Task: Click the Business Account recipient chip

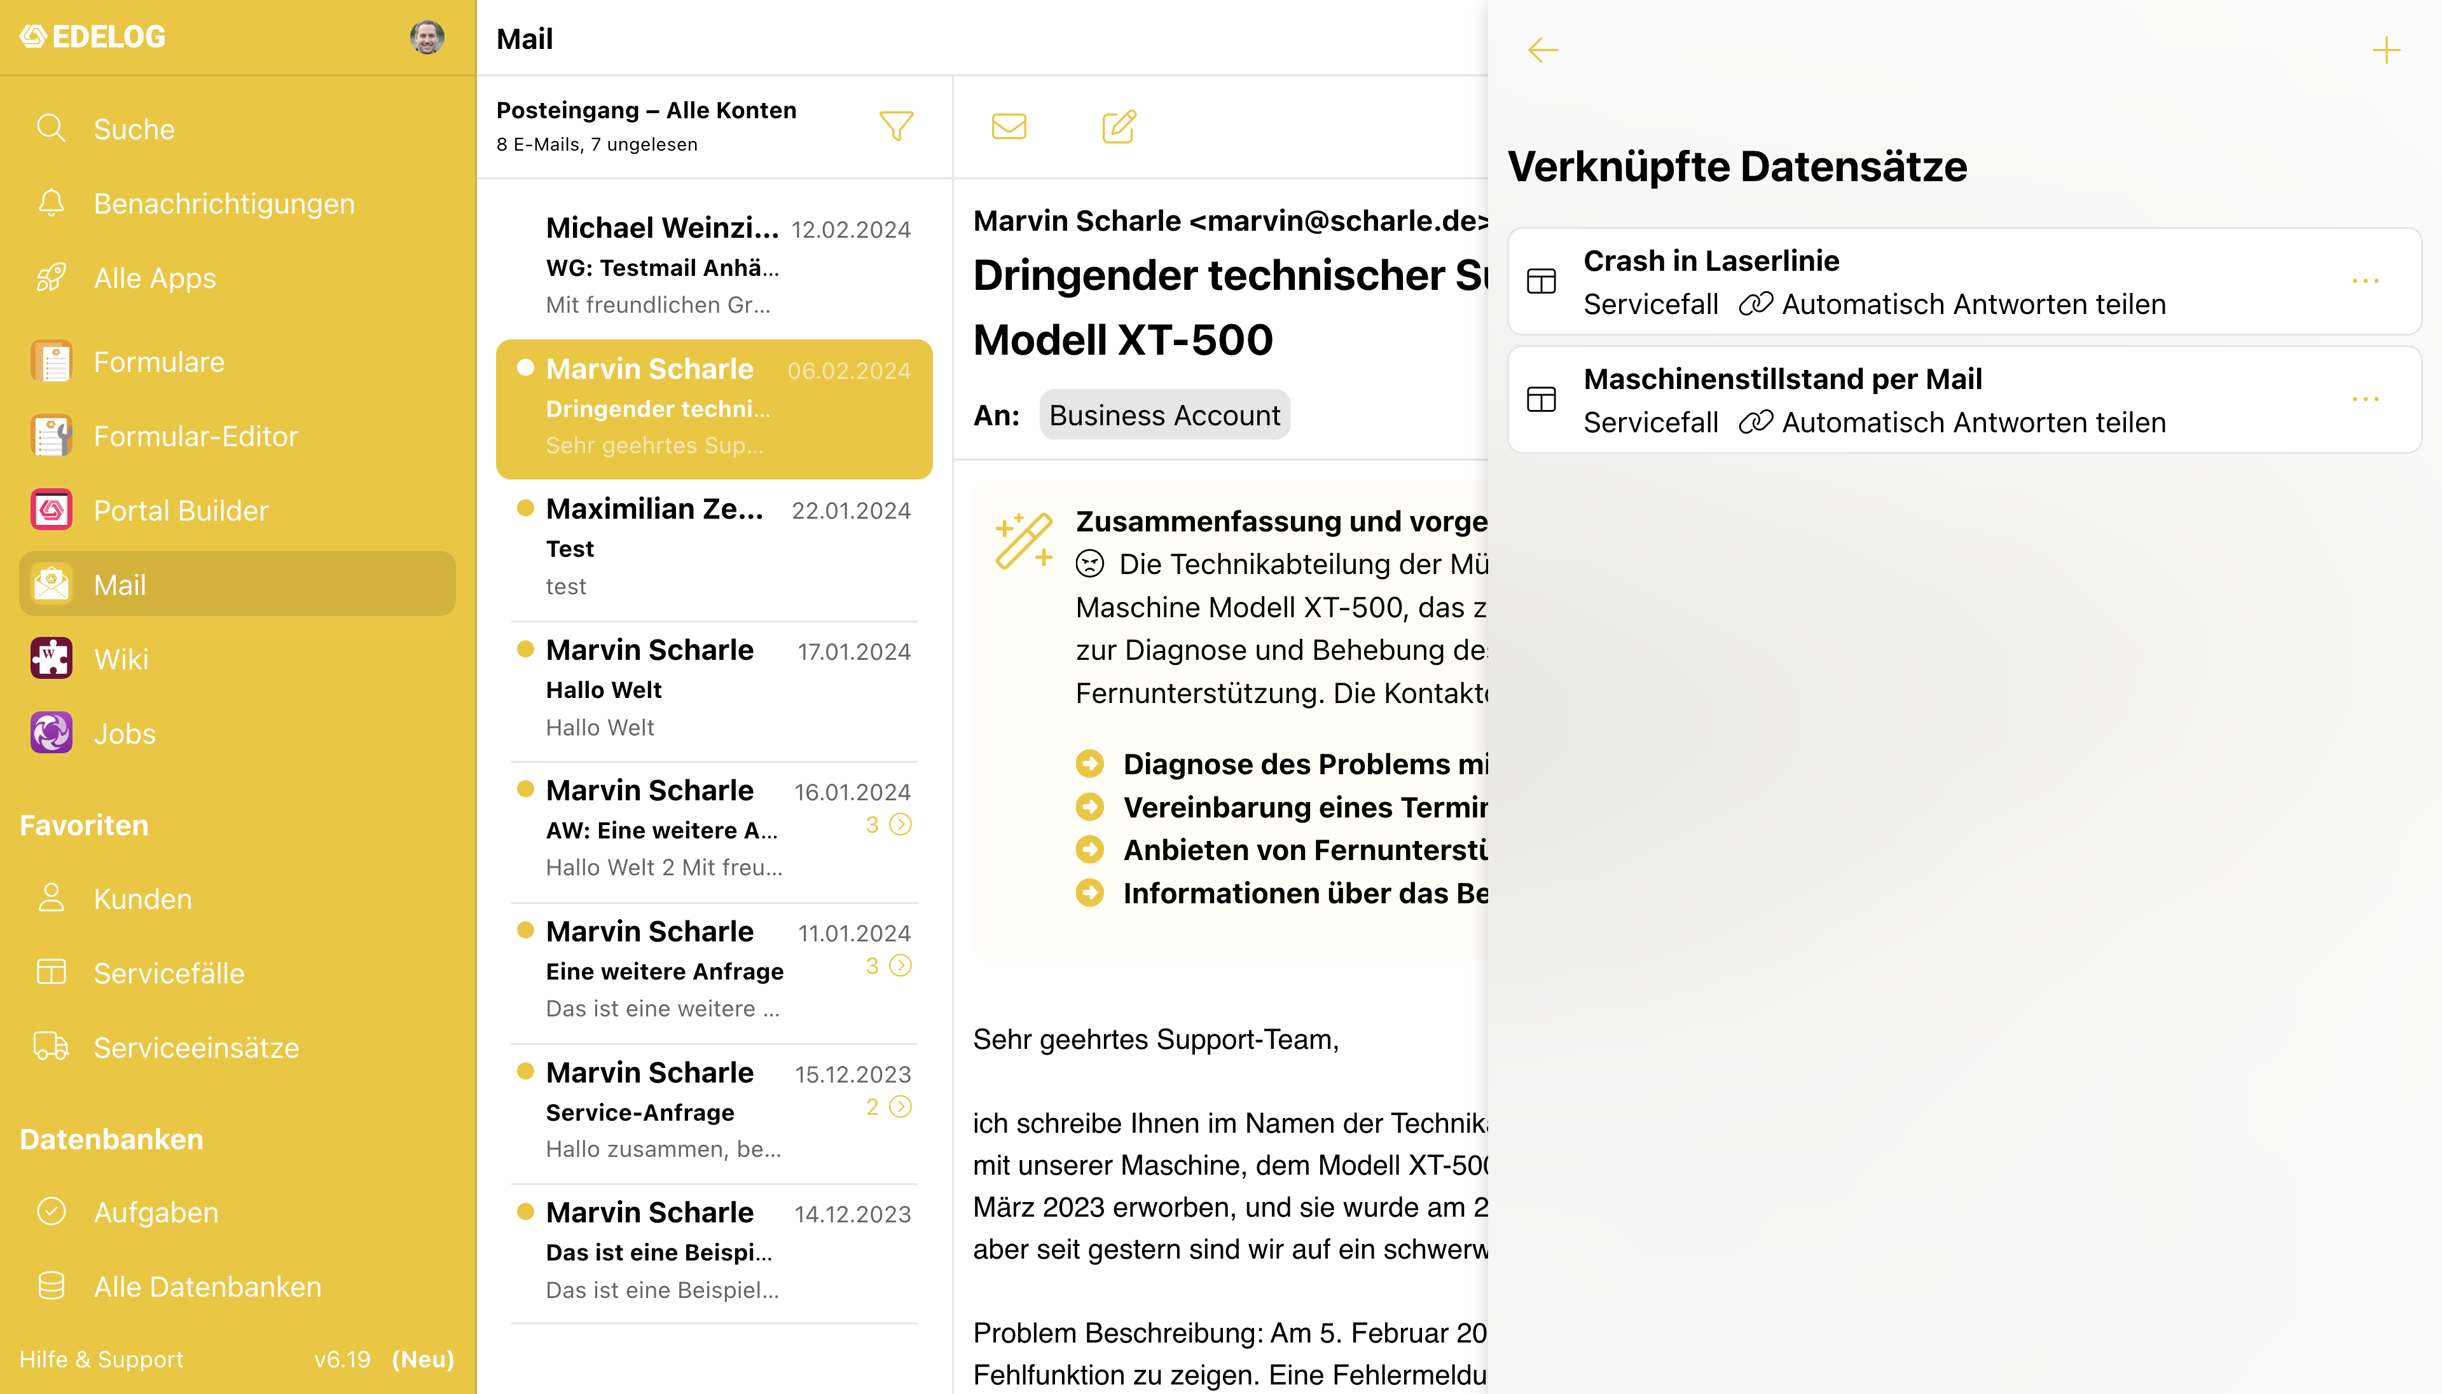Action: click(x=1164, y=414)
